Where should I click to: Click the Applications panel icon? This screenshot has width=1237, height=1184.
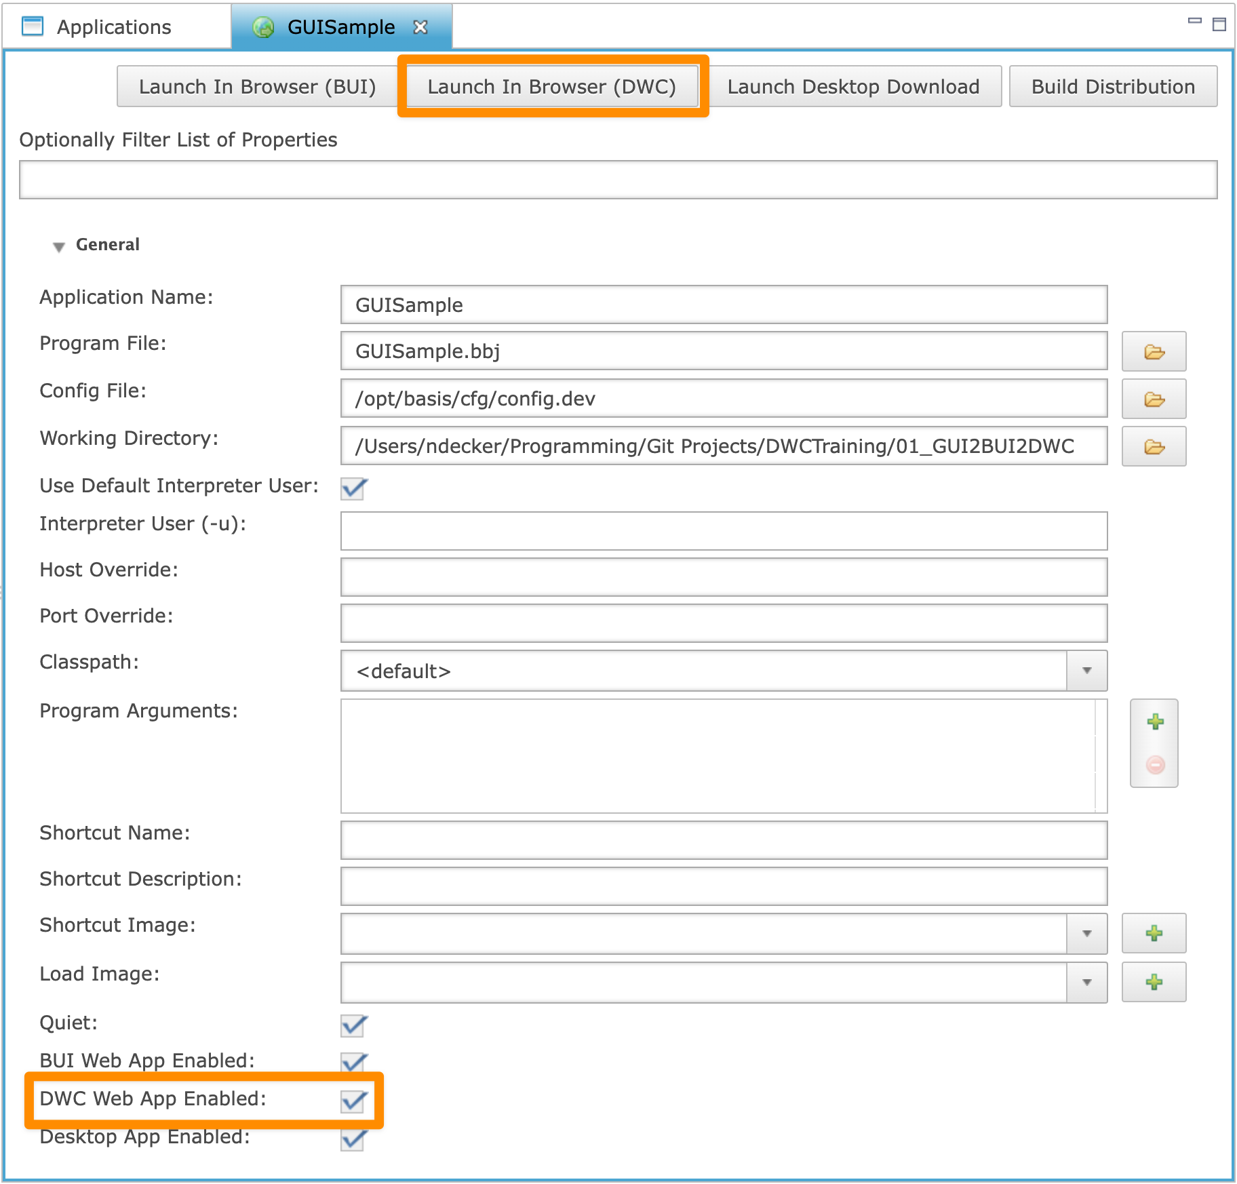[31, 27]
